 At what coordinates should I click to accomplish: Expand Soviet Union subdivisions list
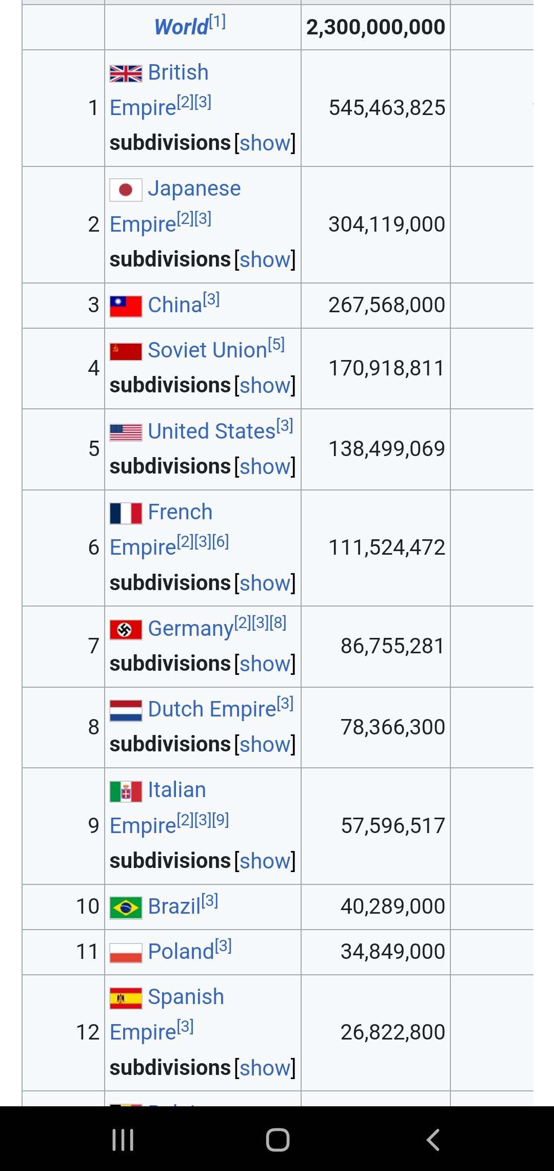(265, 386)
